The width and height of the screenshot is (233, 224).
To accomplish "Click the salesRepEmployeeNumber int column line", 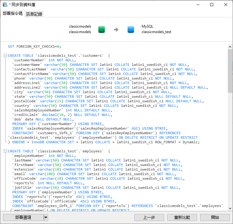I will click(62, 110).
